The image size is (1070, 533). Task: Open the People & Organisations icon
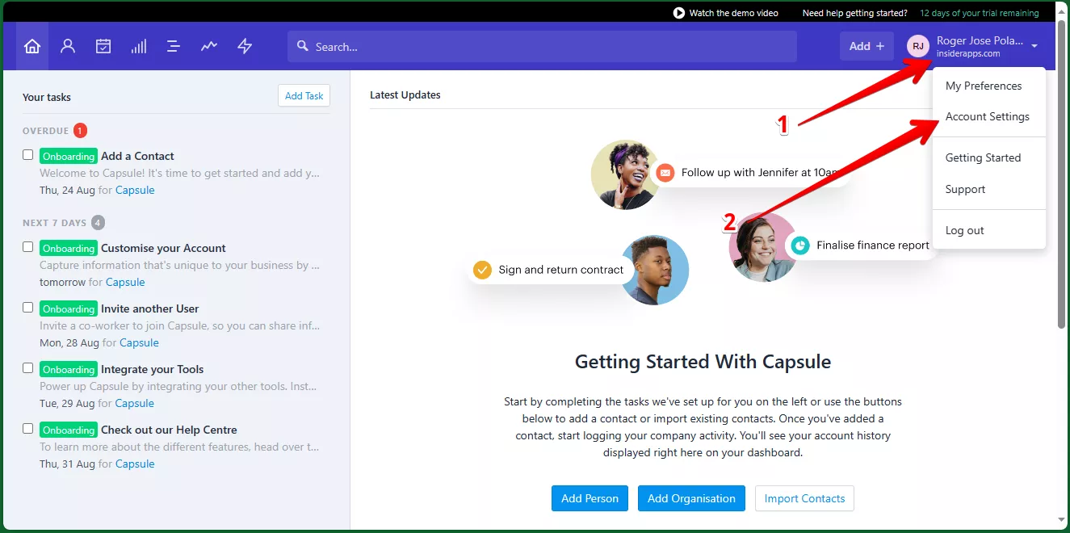(68, 46)
